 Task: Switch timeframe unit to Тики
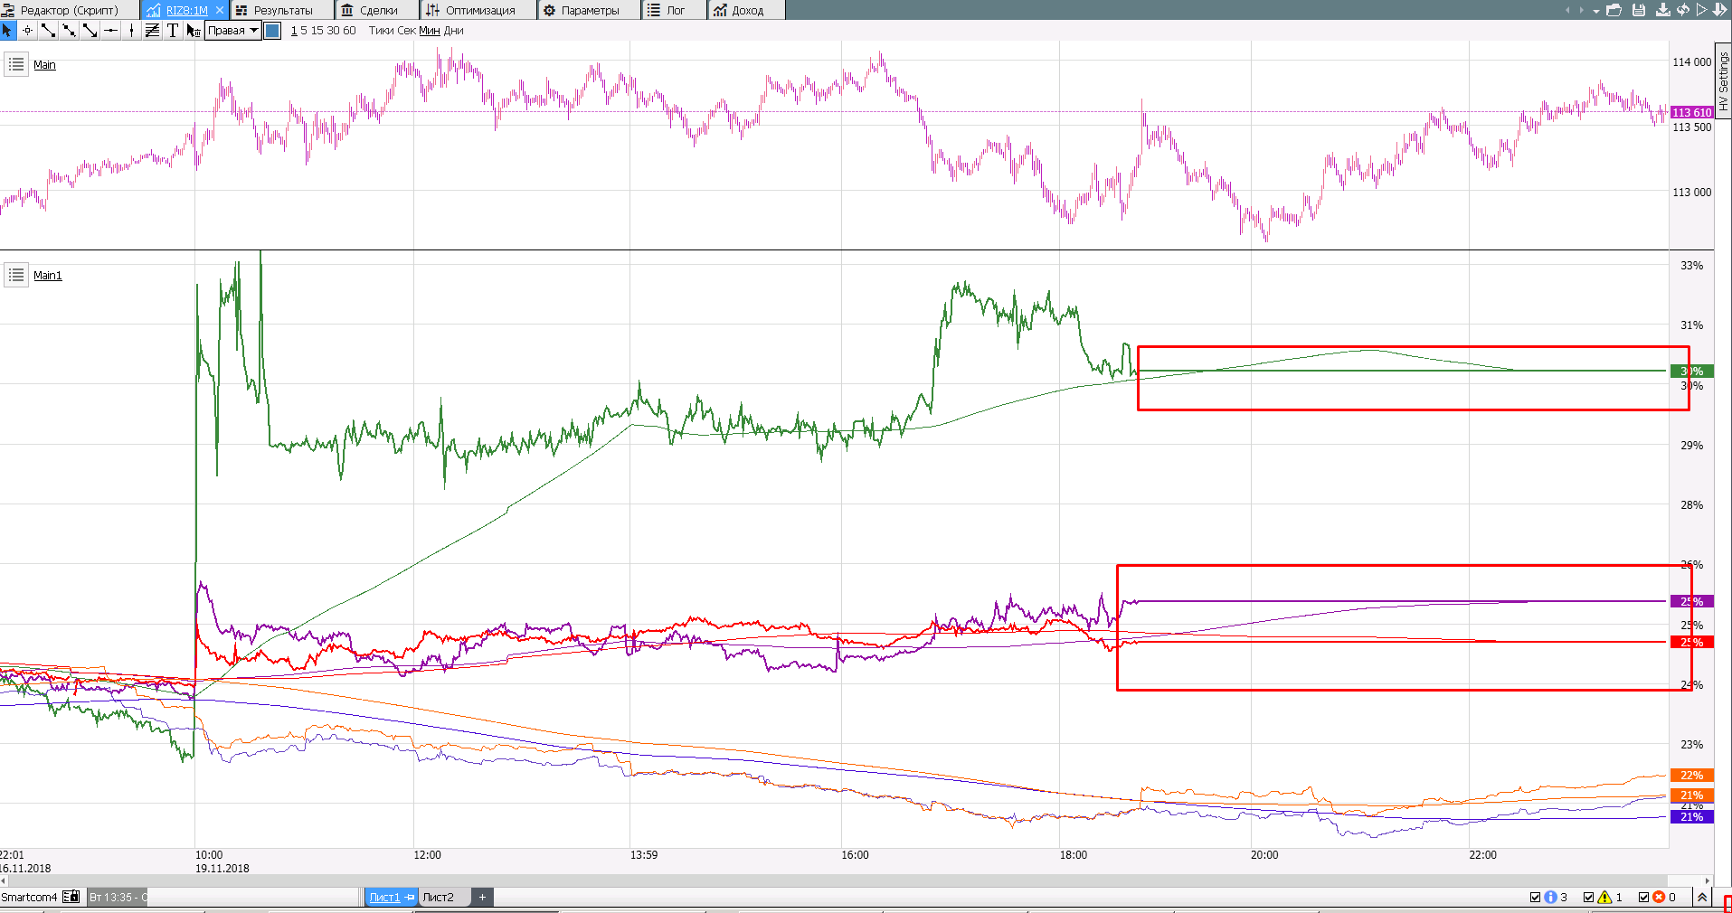(381, 31)
